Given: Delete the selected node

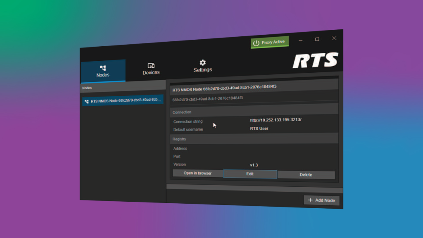Looking at the screenshot, I should click(x=306, y=175).
